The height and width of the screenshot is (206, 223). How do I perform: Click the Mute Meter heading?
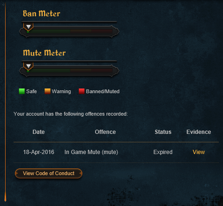45,53
